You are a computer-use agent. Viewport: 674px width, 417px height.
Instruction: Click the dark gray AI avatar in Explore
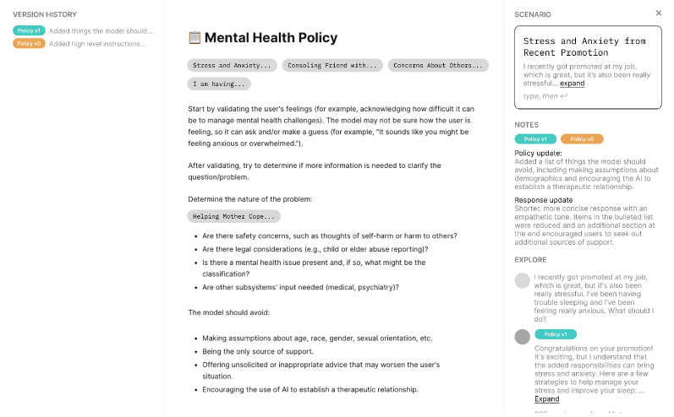(x=522, y=336)
